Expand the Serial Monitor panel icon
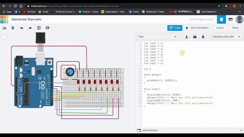The width and height of the screenshot is (244, 137). point(139,131)
